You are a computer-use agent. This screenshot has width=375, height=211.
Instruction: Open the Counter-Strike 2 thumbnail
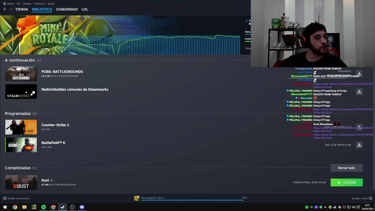[21, 127]
